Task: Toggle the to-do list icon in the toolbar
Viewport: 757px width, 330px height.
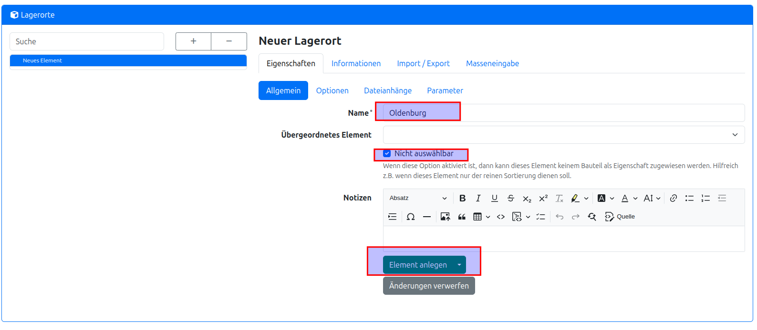Action: click(540, 217)
